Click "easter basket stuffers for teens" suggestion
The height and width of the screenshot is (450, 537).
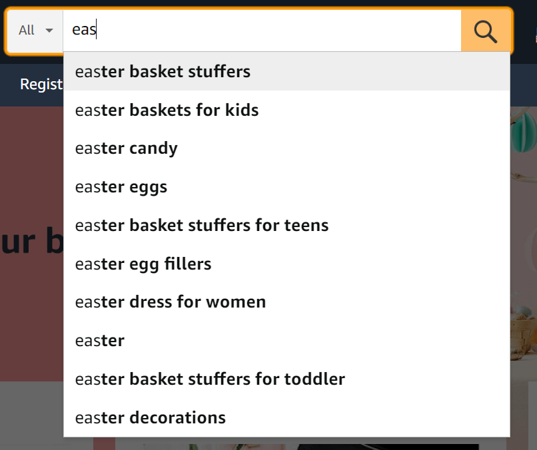202,225
